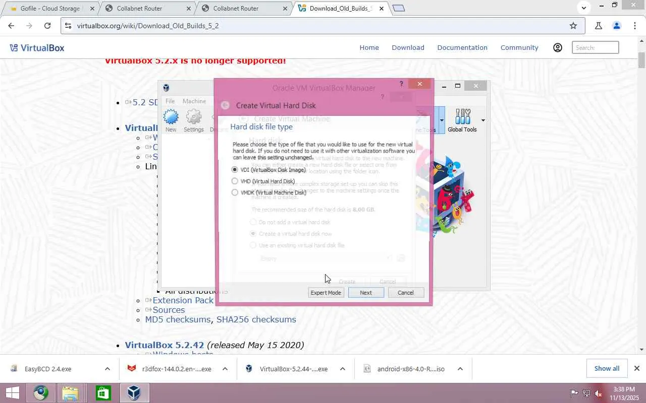View site information icon in address bar
This screenshot has height=403, width=646.
click(x=69, y=26)
